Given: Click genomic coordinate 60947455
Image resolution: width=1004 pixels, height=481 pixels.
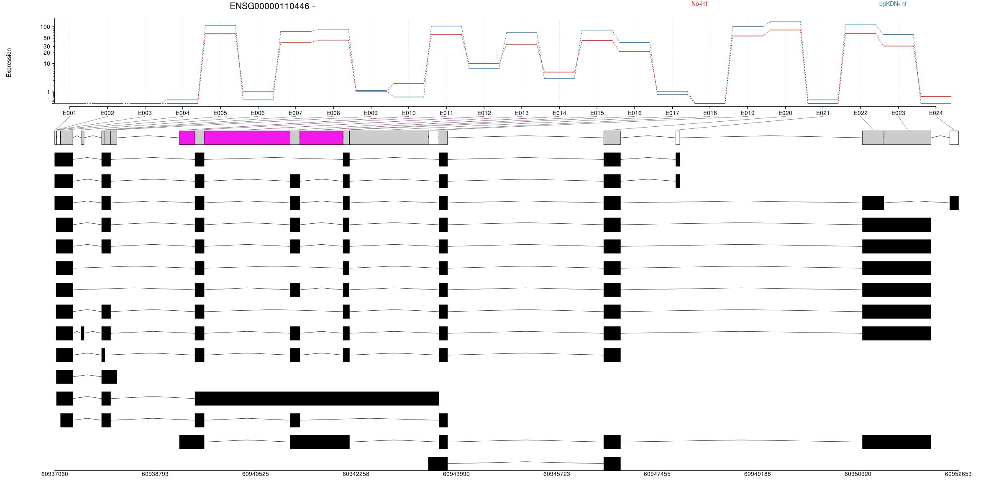Looking at the screenshot, I should [657, 474].
